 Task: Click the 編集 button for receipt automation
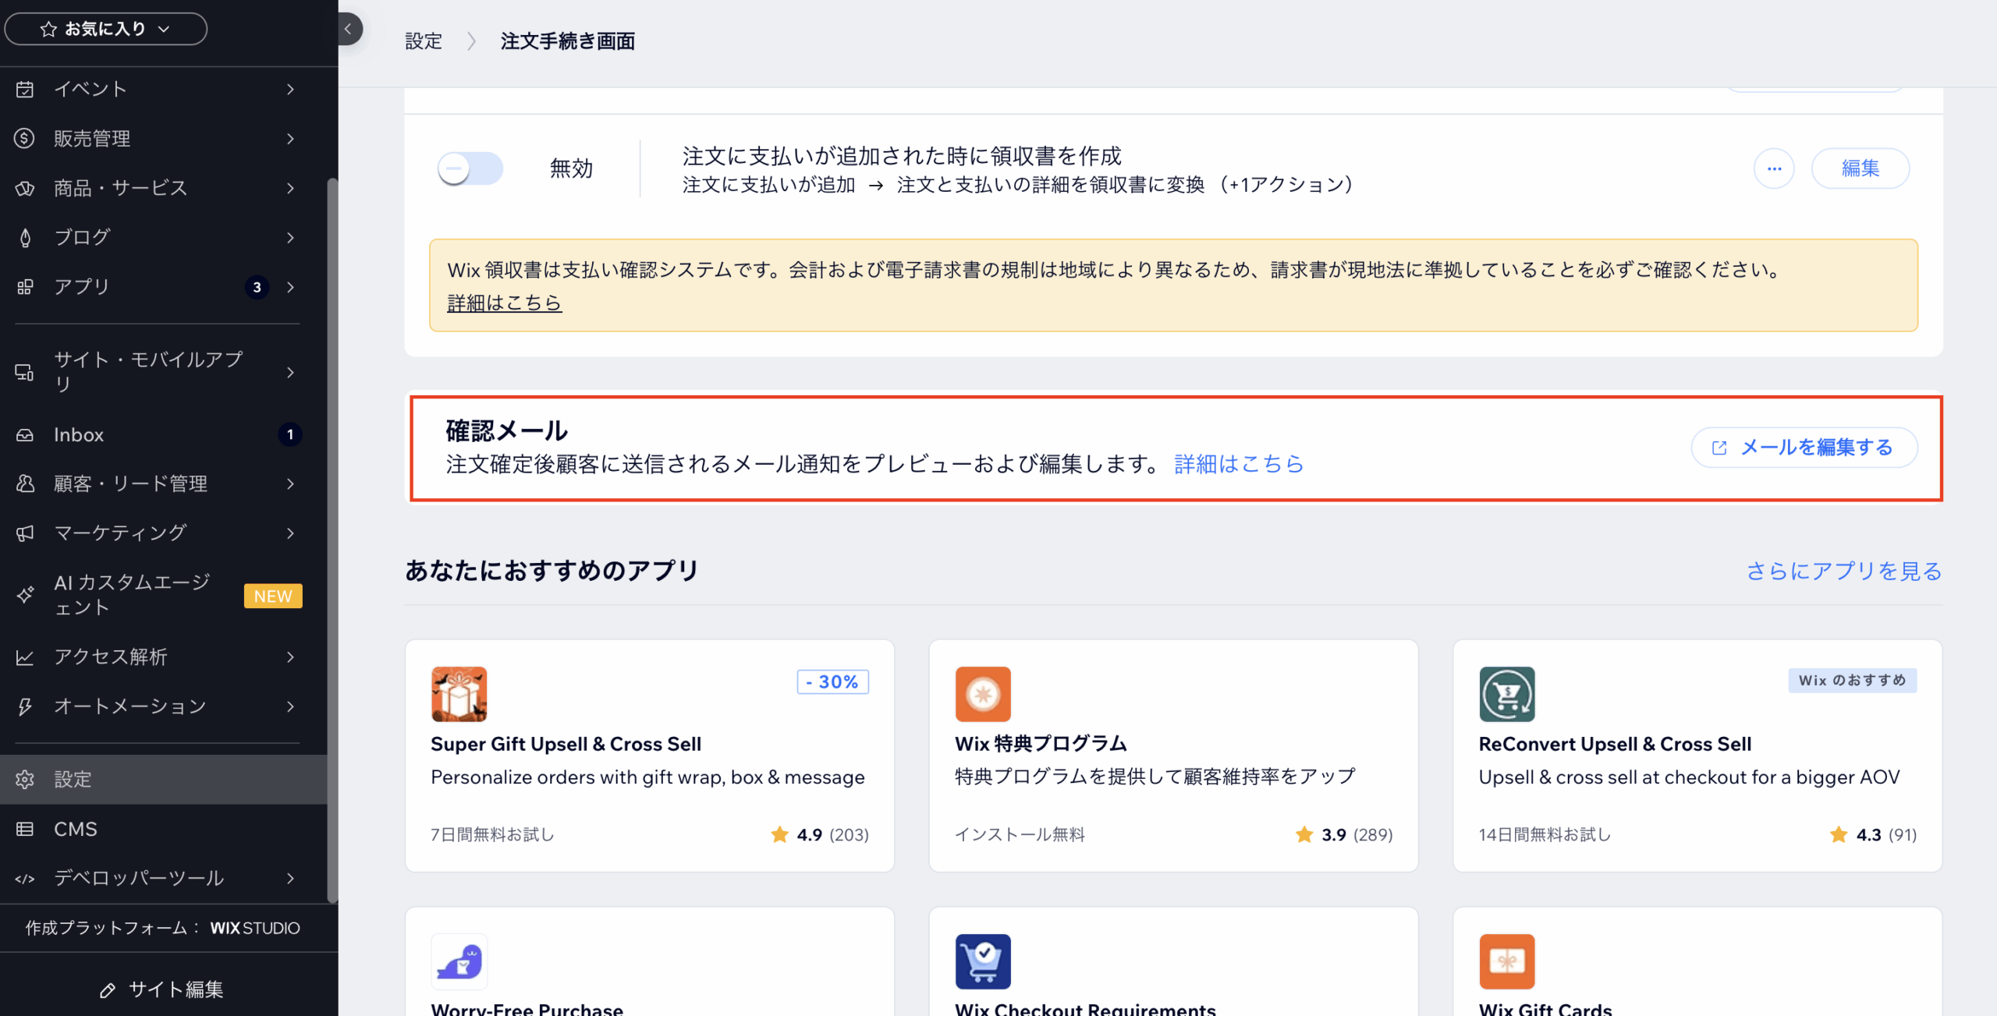(x=1860, y=168)
